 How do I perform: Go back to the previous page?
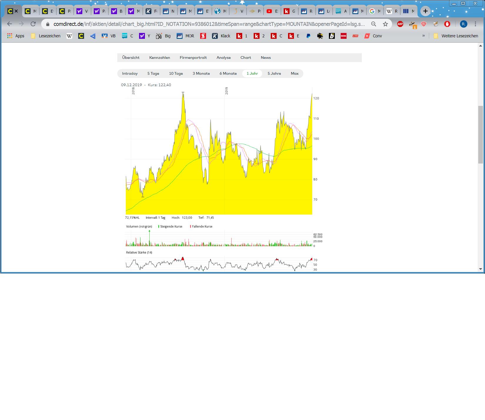coord(9,24)
